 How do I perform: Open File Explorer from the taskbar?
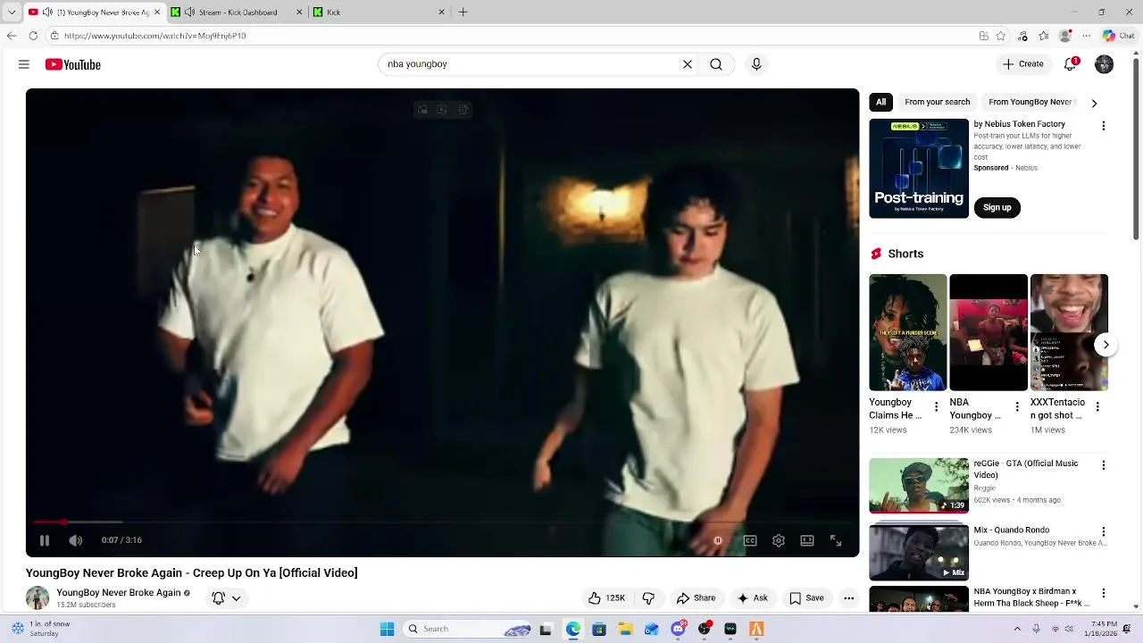pyautogui.click(x=625, y=629)
